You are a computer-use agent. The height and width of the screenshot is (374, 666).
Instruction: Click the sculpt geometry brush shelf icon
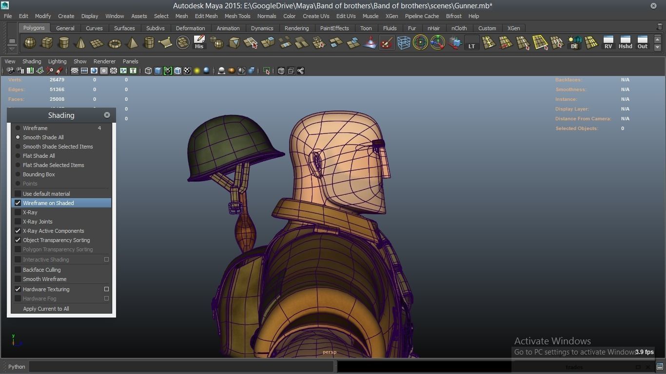(387, 43)
